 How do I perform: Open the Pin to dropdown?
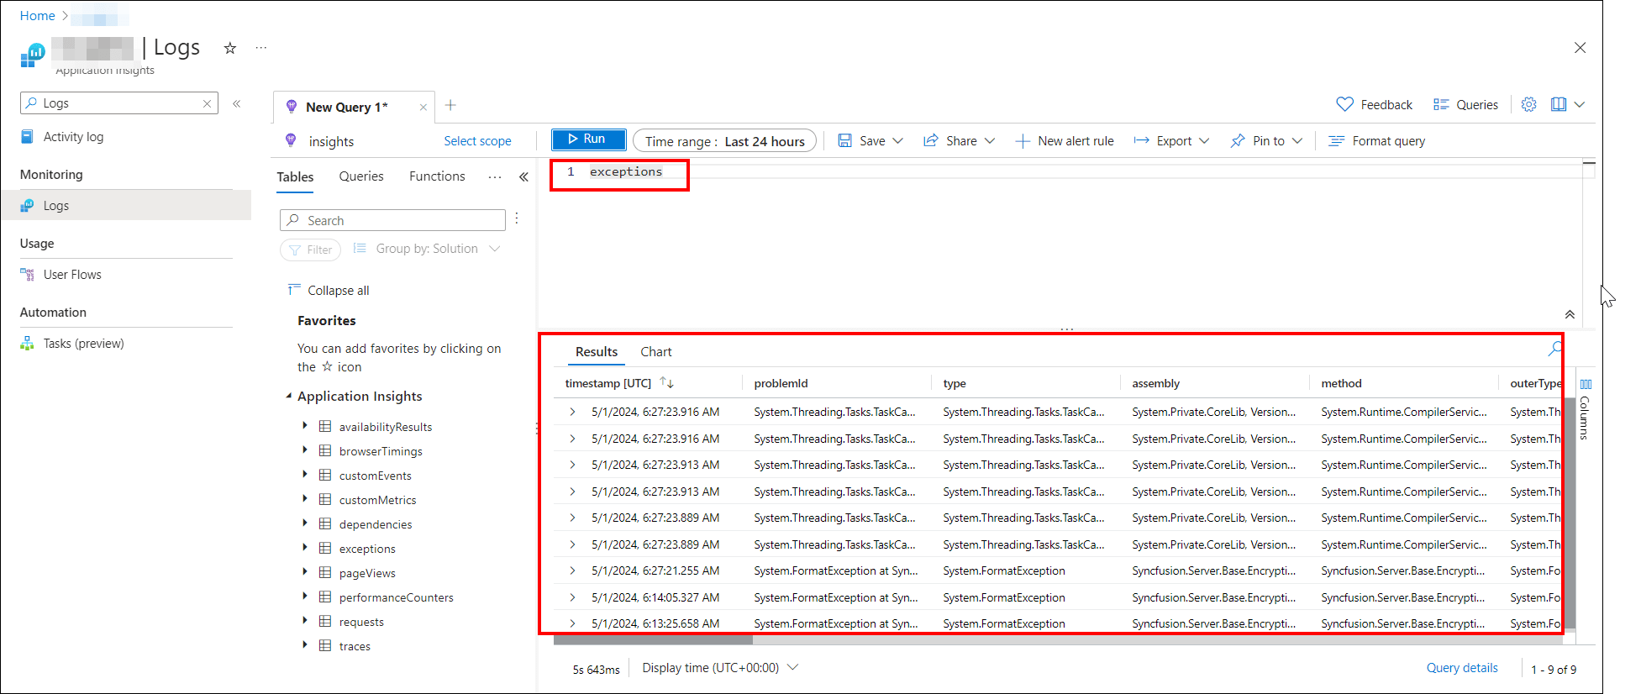click(x=1266, y=141)
